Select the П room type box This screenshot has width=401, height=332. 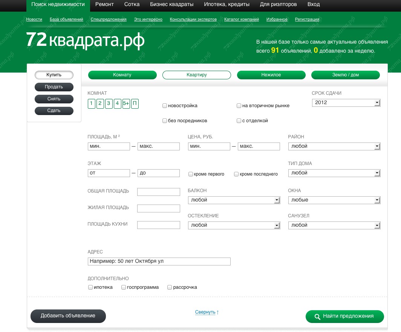(x=135, y=104)
